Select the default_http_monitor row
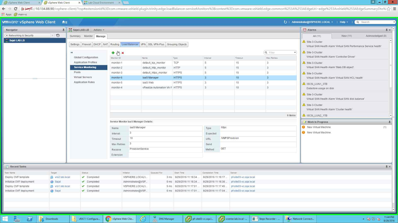This screenshot has height=223, width=398. coord(203,68)
